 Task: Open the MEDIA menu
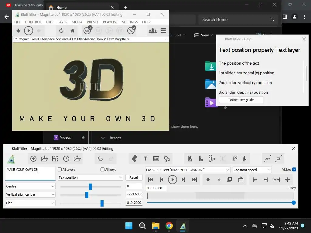tap(77, 22)
